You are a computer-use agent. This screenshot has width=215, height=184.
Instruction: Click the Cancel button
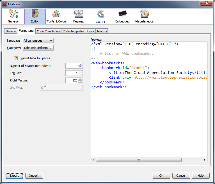click(x=181, y=176)
